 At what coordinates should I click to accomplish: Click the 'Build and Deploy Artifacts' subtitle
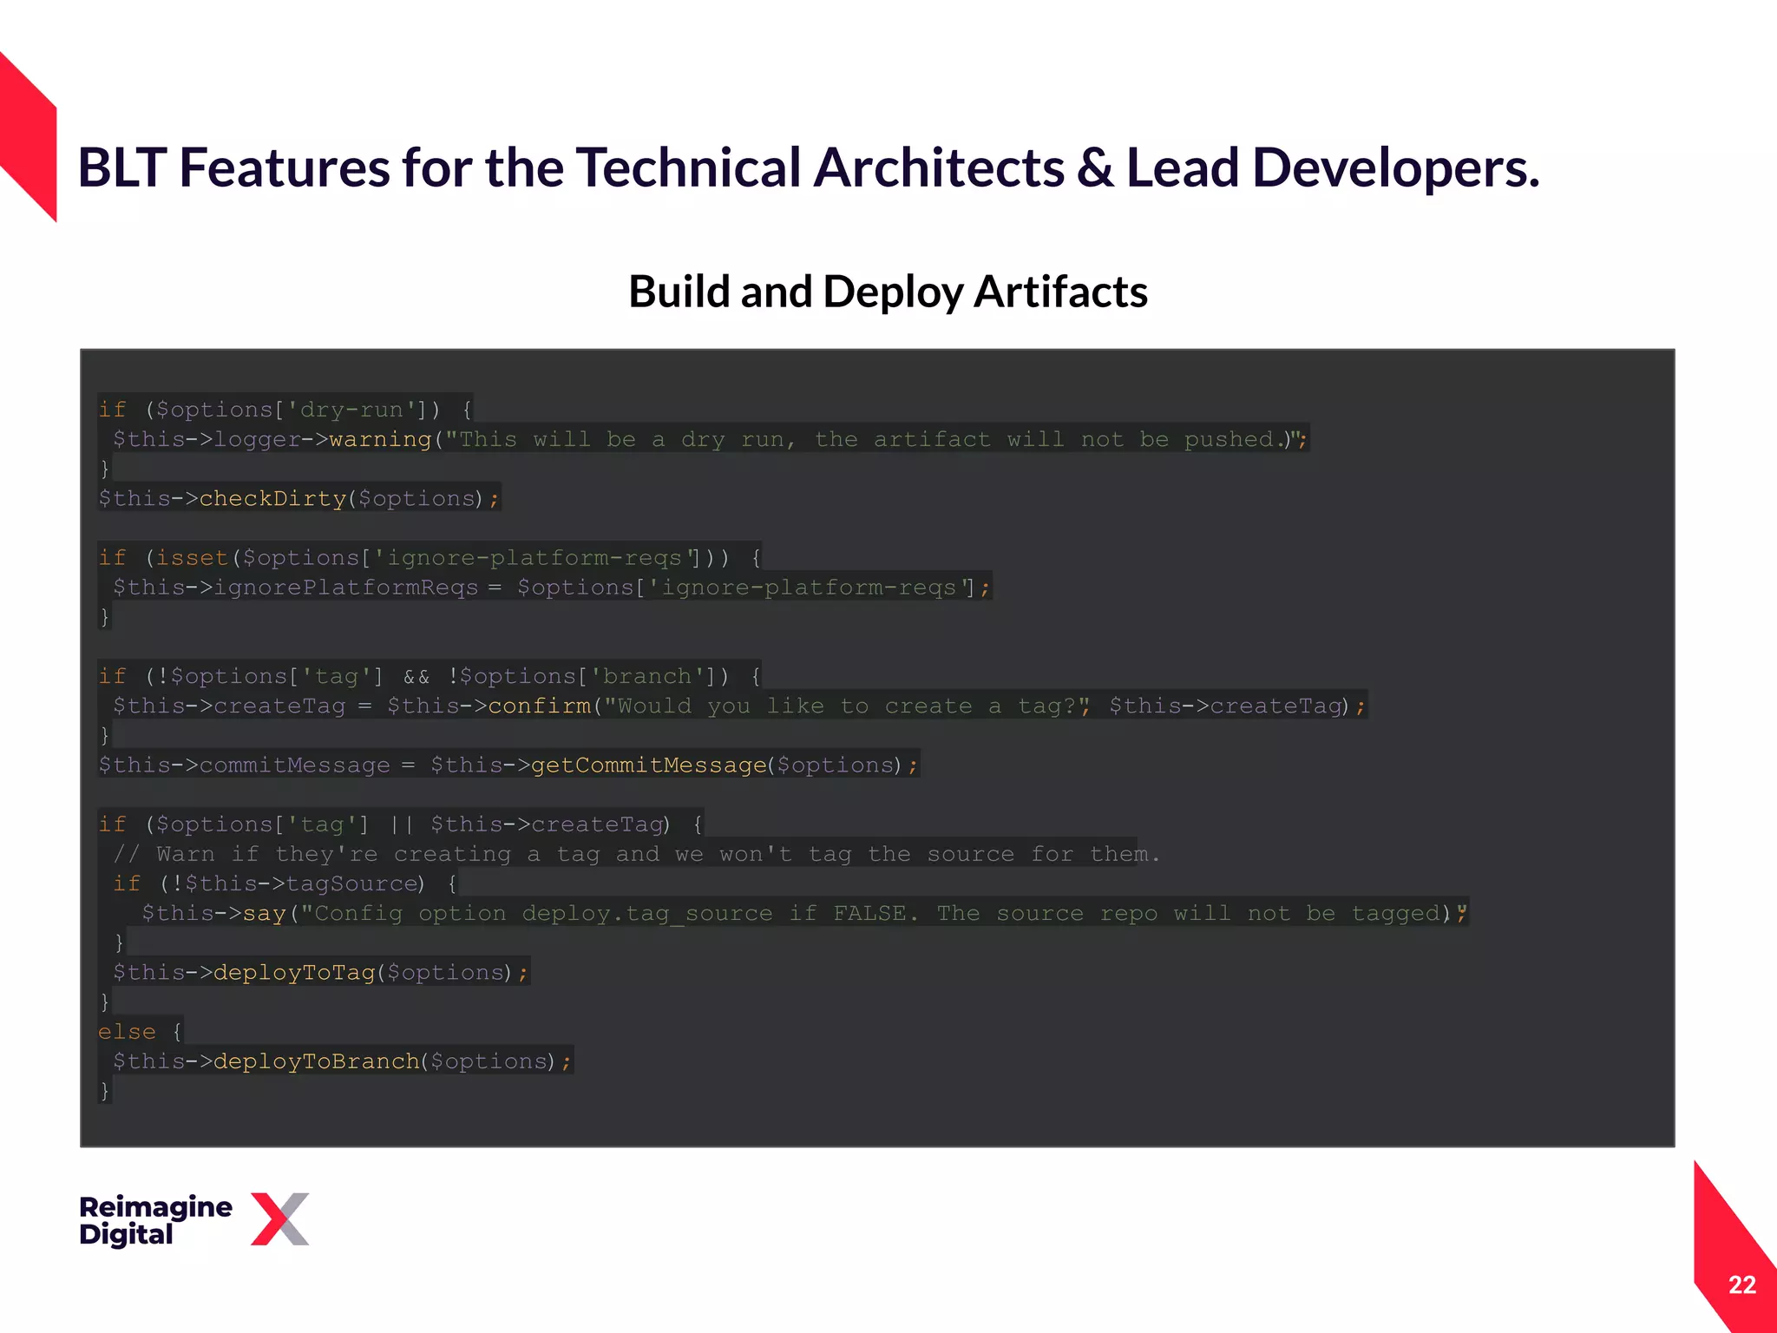888,292
